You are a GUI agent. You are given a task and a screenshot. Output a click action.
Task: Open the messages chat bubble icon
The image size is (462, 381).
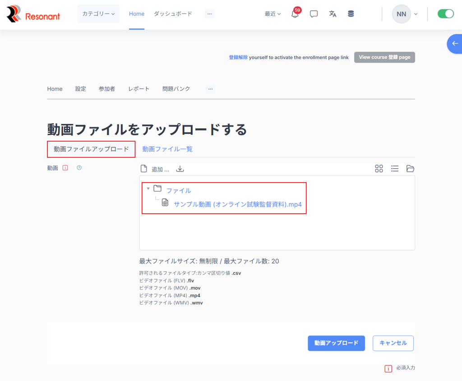pyautogui.click(x=314, y=14)
